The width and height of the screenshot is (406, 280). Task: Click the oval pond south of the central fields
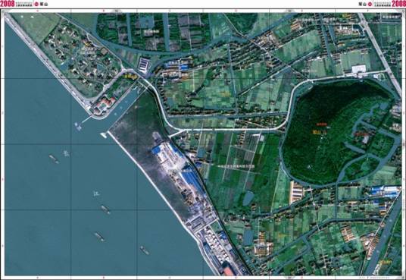pos(248,198)
